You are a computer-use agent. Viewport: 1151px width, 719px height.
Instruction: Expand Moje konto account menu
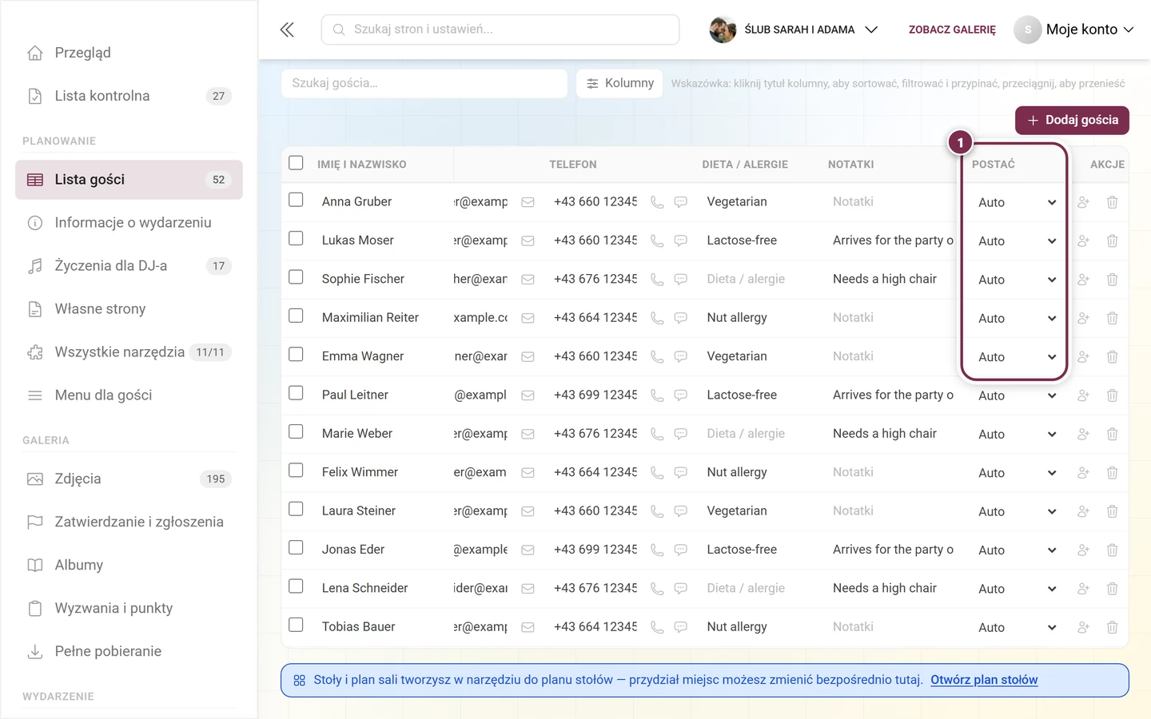click(1073, 30)
